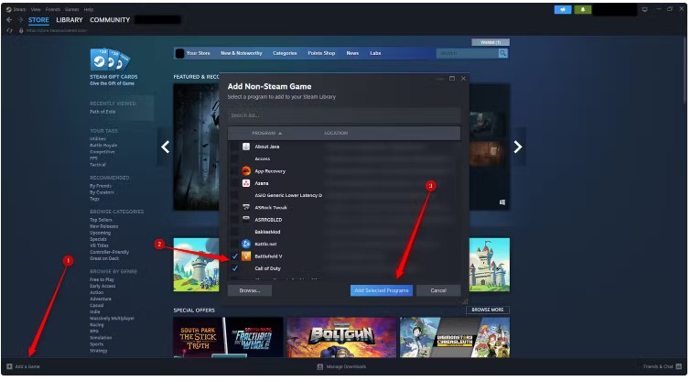Open the Points Shop link

click(x=321, y=53)
